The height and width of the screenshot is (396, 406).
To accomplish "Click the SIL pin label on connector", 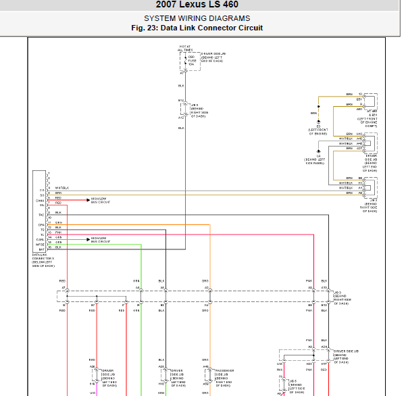I will pos(42,205).
